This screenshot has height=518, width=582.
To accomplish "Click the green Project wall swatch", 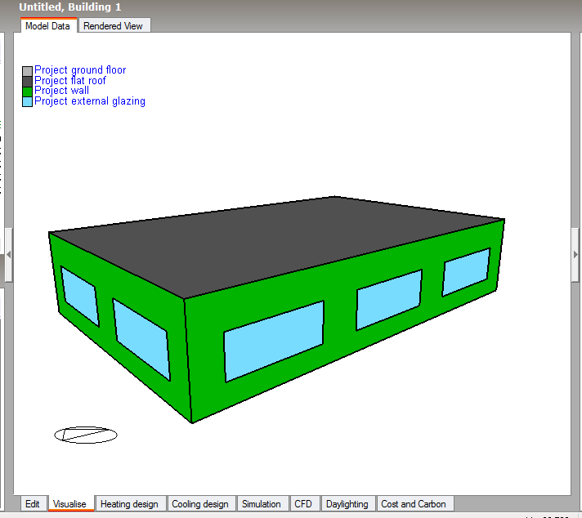I will (x=28, y=92).
